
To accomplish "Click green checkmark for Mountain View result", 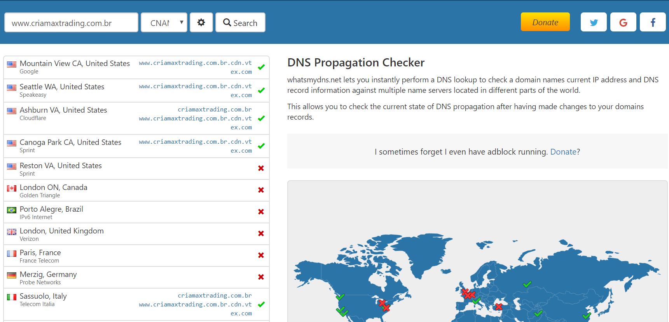I will pos(261,67).
